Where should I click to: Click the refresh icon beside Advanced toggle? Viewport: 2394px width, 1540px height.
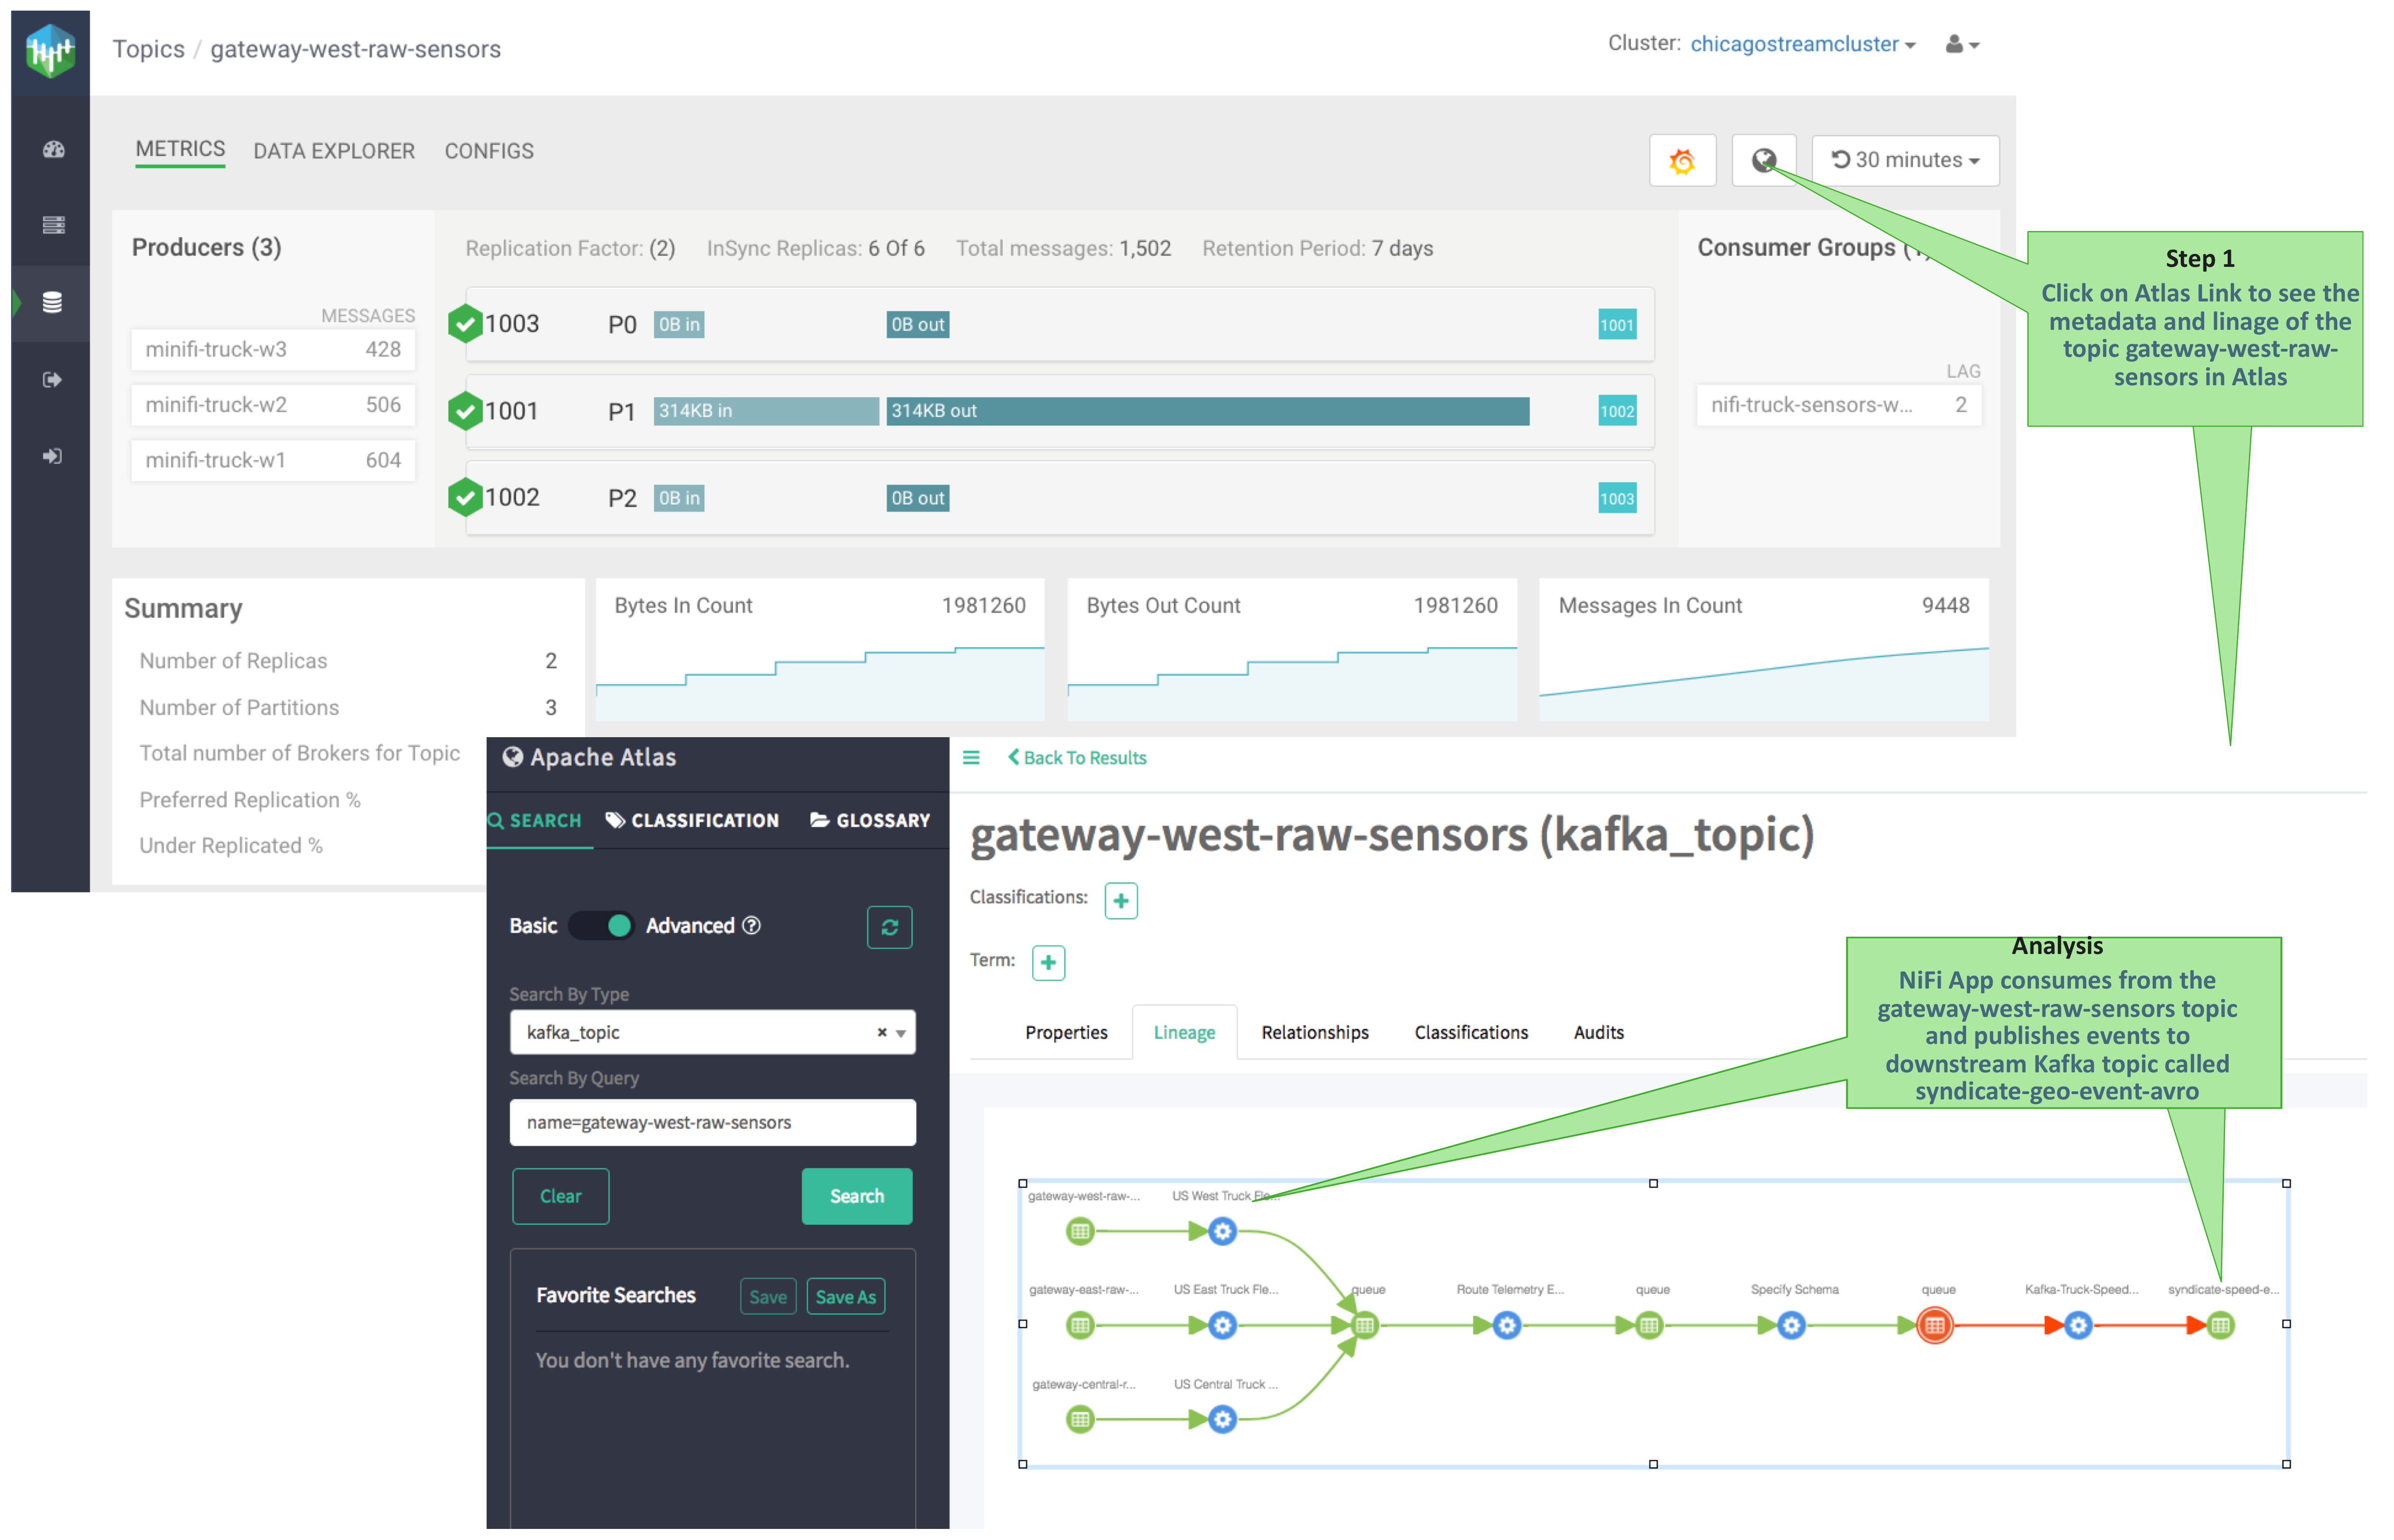(889, 927)
